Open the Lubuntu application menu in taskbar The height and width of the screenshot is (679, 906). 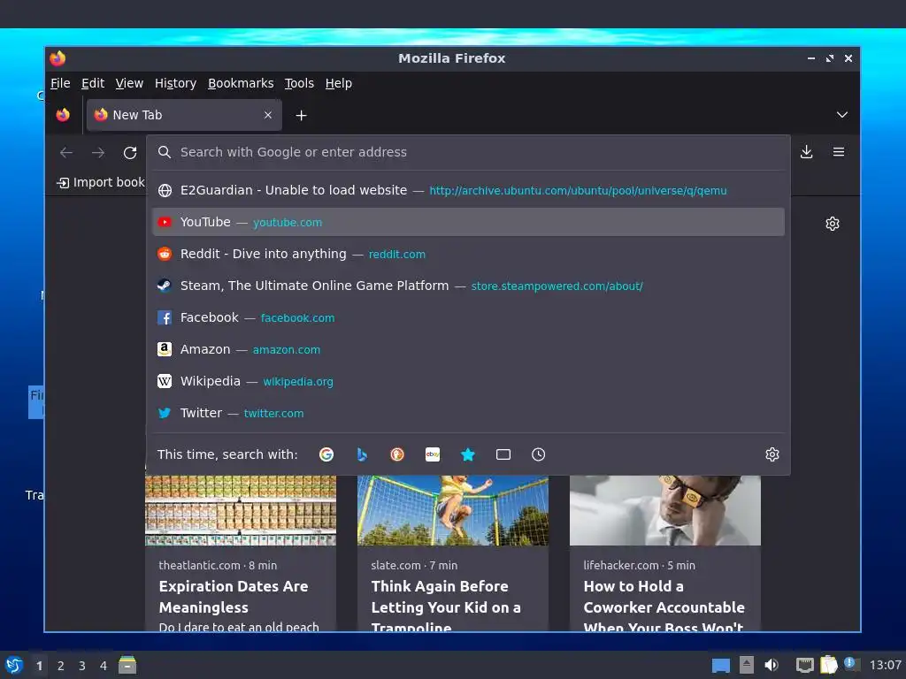tap(14, 665)
